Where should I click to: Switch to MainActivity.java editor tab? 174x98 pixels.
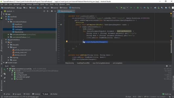click(66, 11)
